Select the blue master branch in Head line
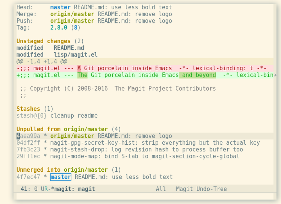Image resolution: width=281 pixels, height=204 pixels. point(60,7)
